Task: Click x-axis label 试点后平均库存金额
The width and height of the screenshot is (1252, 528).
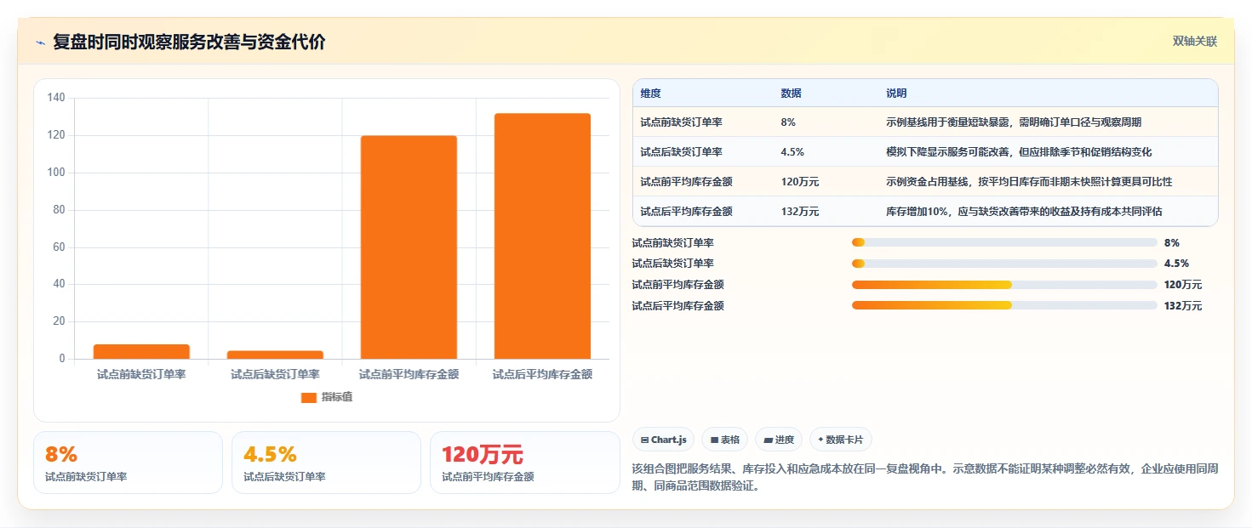Action: [542, 374]
